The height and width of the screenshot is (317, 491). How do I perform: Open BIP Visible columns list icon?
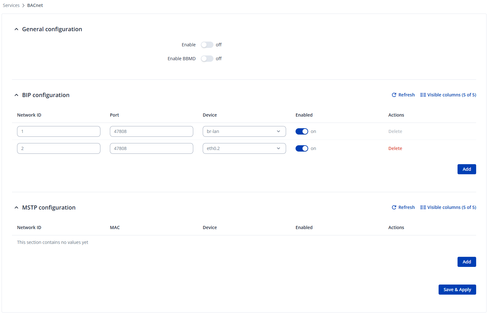(x=423, y=95)
